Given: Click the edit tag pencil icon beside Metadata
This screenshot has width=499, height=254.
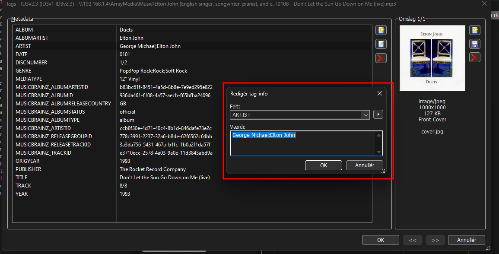Looking at the screenshot, I should [381, 44].
